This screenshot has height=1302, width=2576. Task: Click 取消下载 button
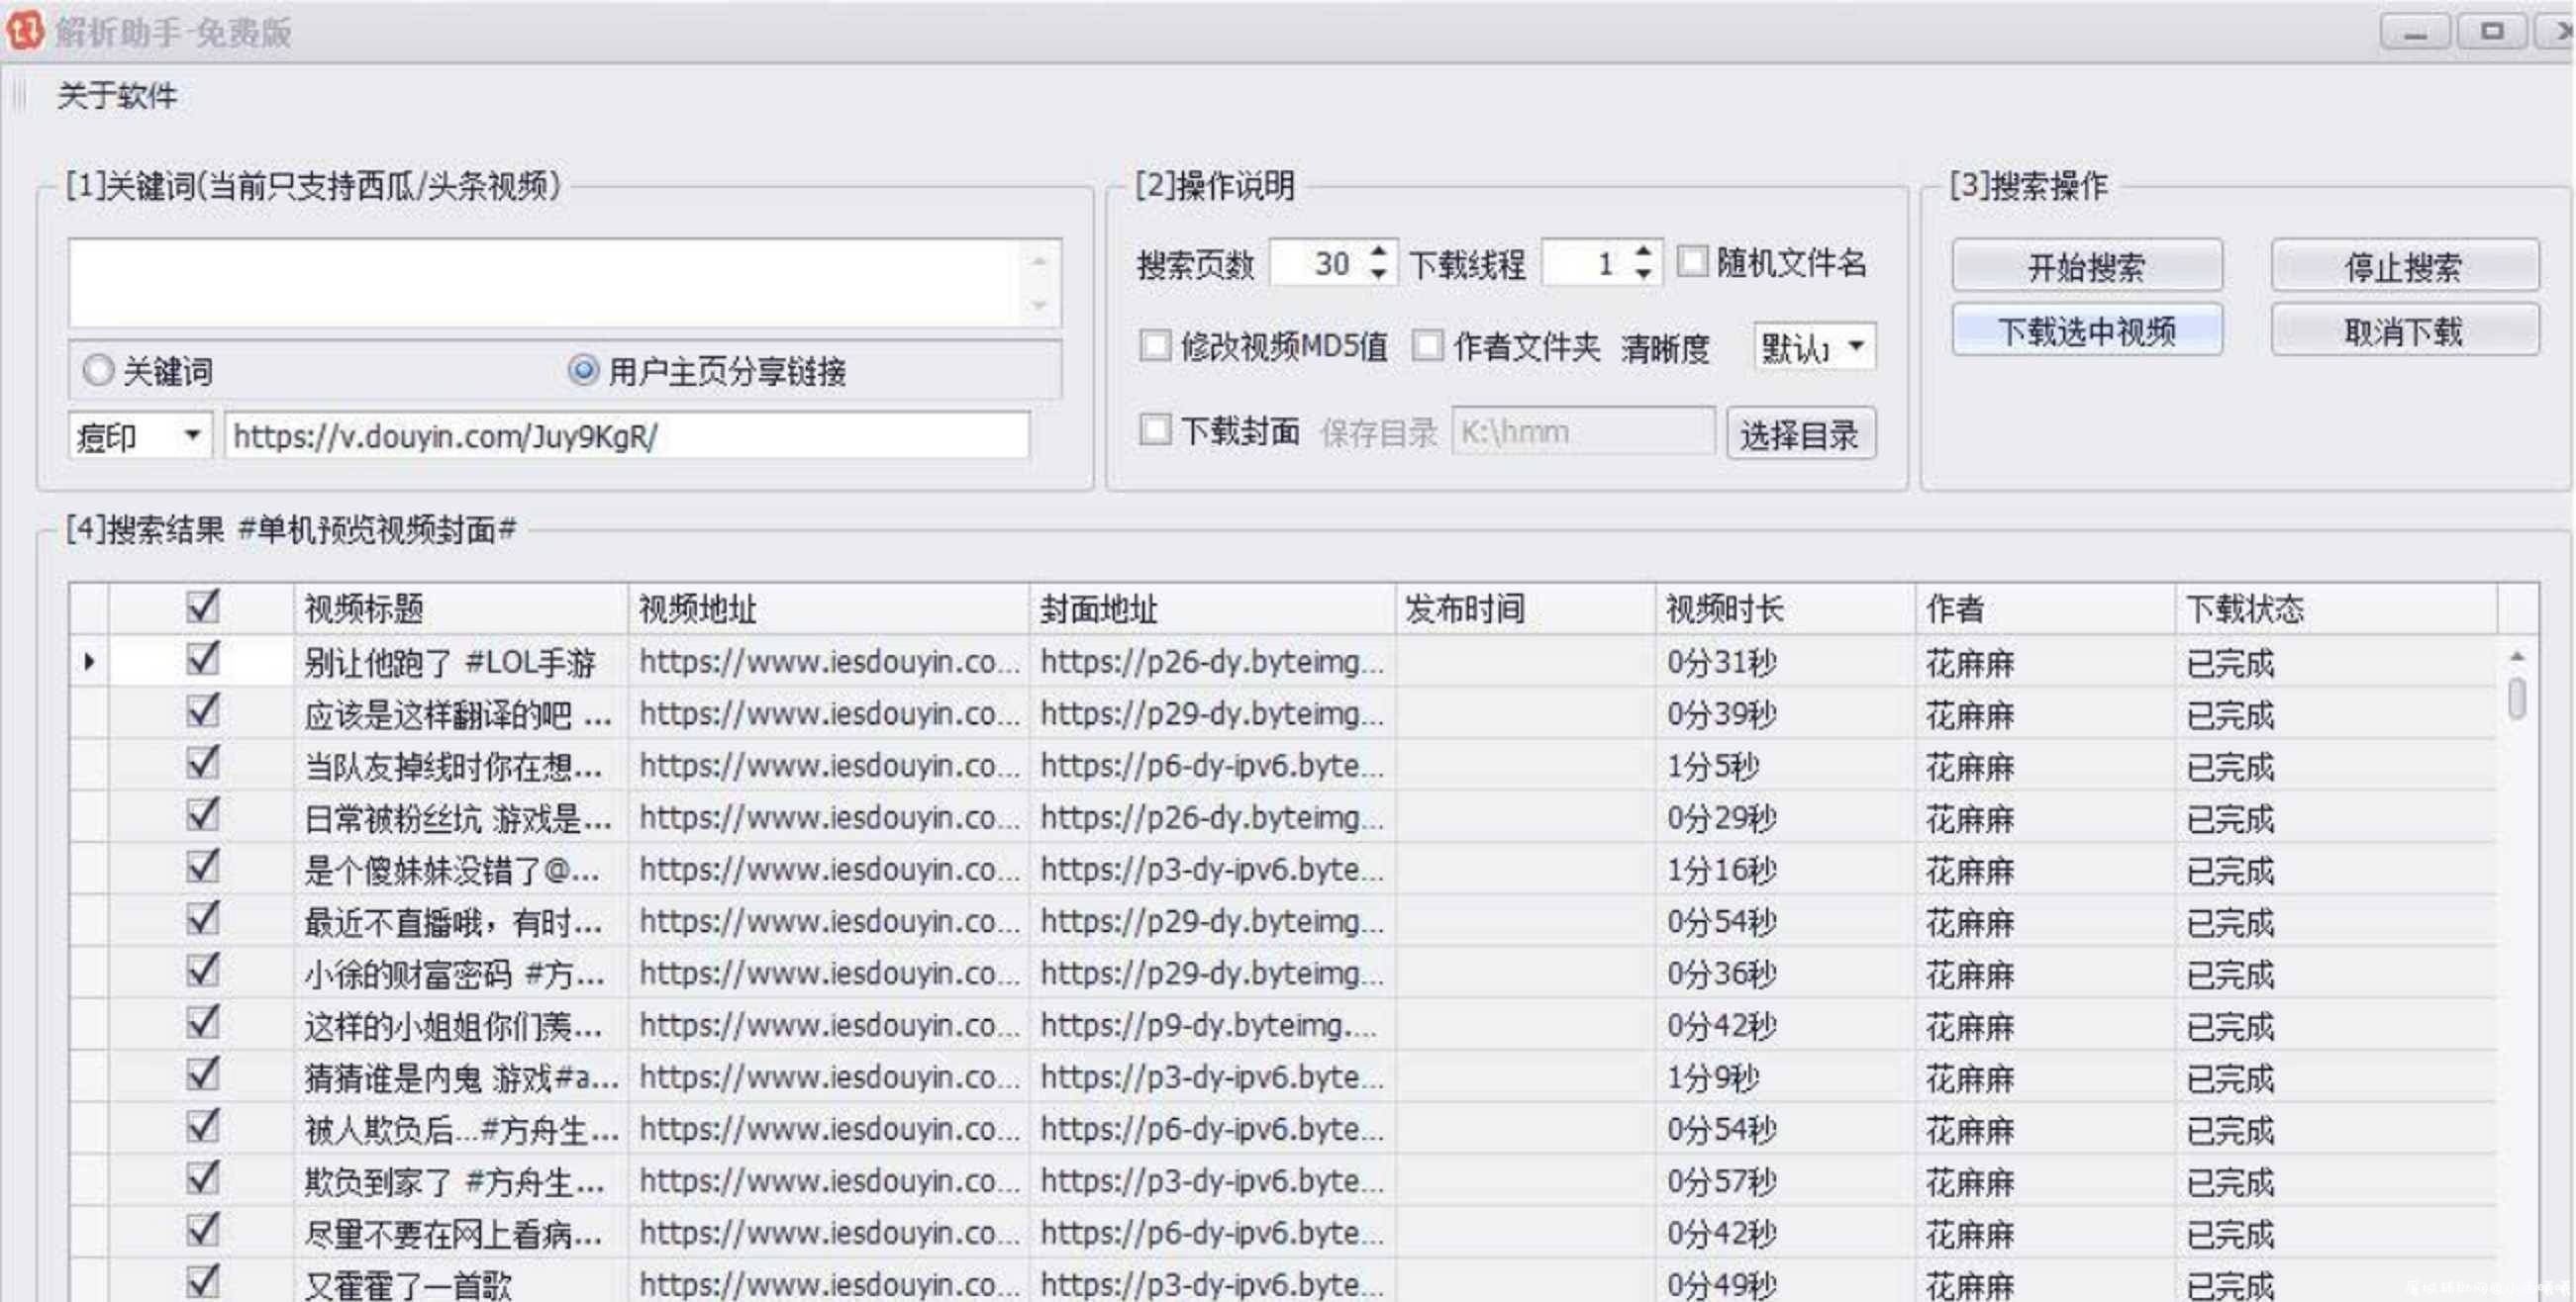coord(2404,329)
